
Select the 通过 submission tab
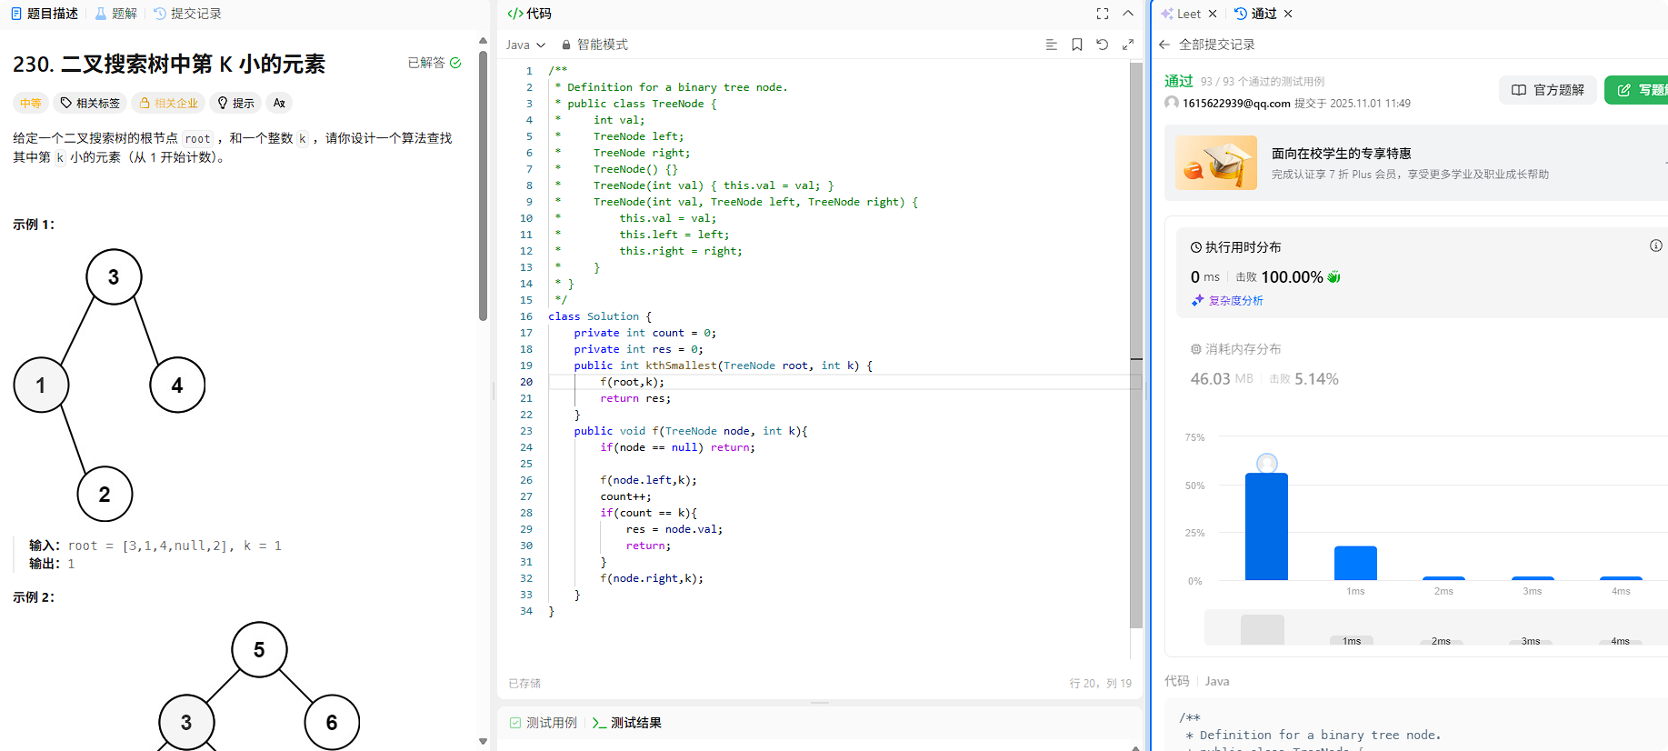tap(1255, 14)
